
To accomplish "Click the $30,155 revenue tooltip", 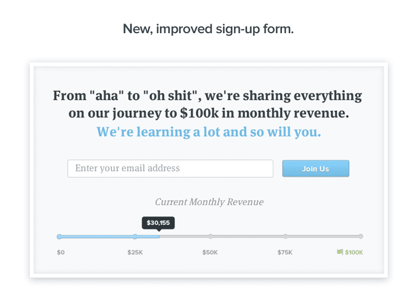I will pyautogui.click(x=158, y=223).
